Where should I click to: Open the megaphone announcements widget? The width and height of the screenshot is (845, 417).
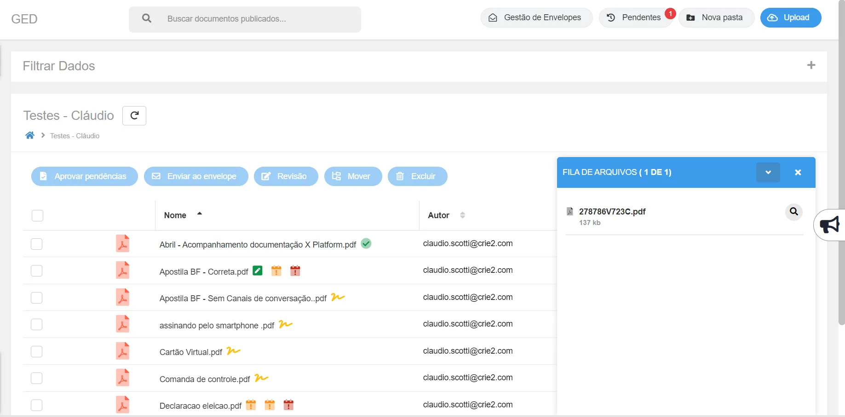pyautogui.click(x=829, y=225)
